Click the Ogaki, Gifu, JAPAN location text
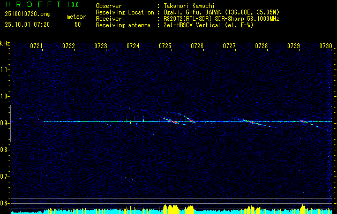 [221, 12]
